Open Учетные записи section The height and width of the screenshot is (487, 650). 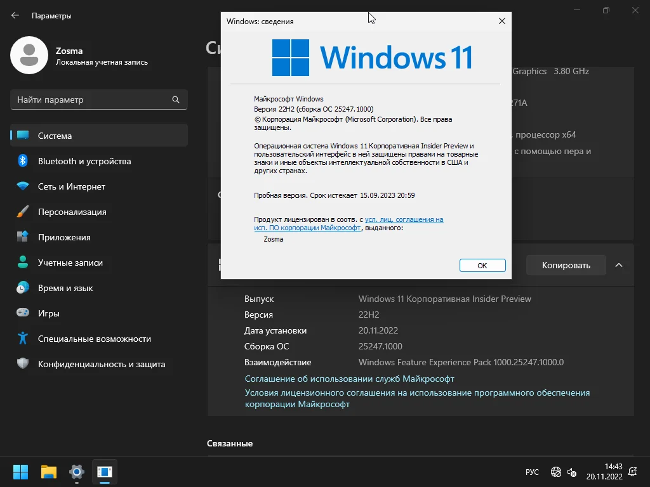(98, 263)
